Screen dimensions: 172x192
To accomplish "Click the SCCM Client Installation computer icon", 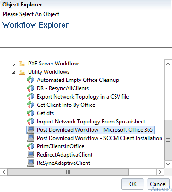I will pos(31,138).
